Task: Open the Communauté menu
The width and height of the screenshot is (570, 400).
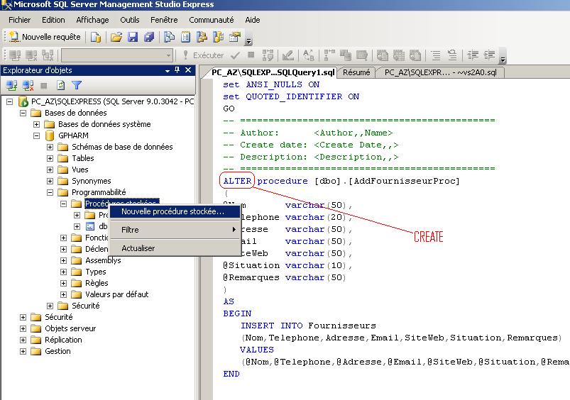Action: coord(212,20)
